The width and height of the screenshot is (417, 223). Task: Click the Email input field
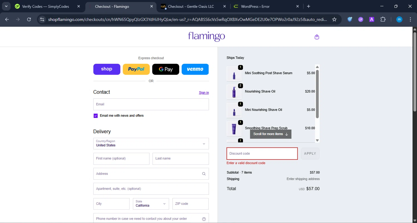tap(151, 104)
